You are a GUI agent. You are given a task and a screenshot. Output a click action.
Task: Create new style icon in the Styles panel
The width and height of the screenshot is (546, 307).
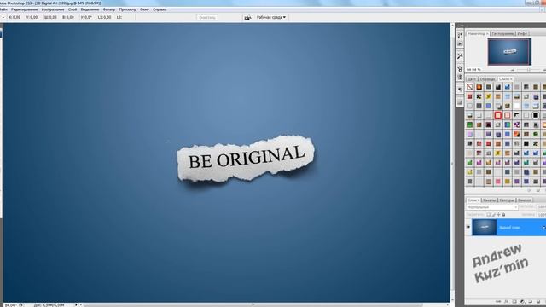click(538, 190)
